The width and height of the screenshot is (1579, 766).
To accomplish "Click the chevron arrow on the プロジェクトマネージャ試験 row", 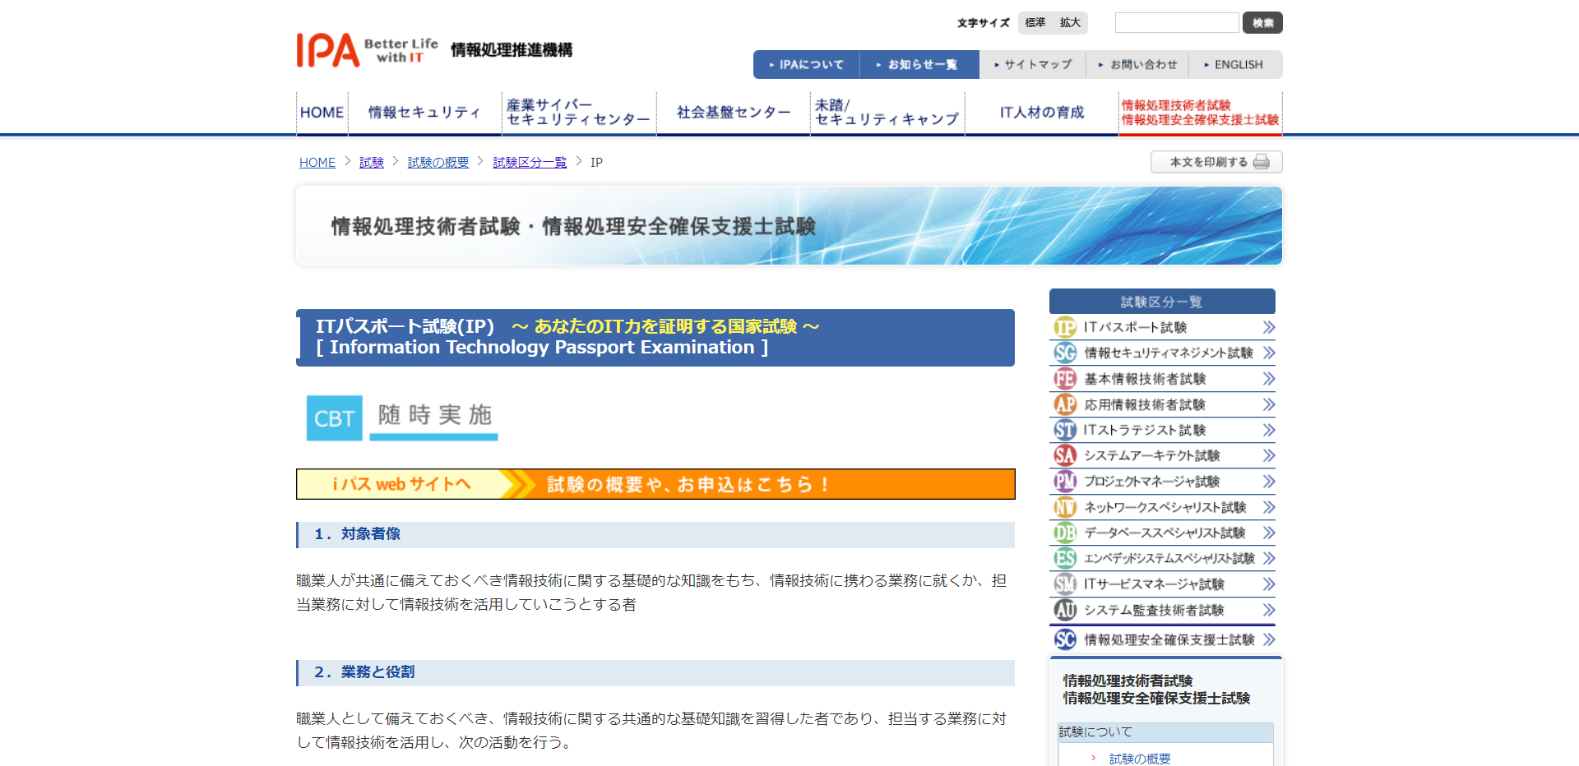I will click(1269, 481).
